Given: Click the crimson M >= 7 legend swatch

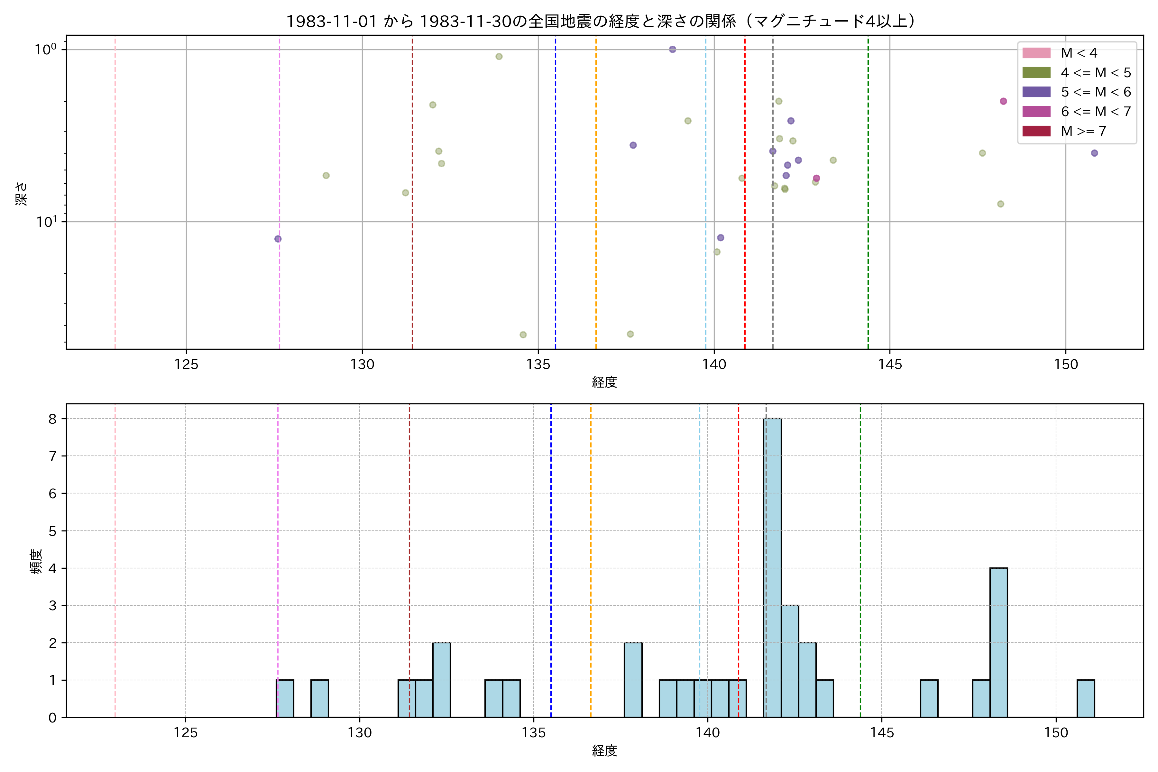Looking at the screenshot, I should click(1036, 131).
